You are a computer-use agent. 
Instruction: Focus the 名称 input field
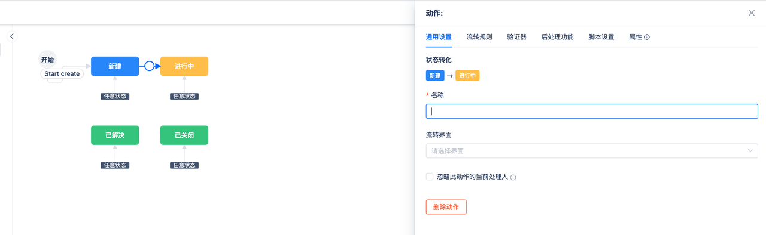(x=592, y=111)
